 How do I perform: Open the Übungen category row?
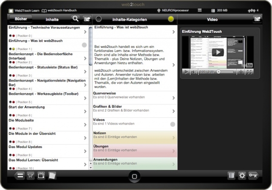coord(135,151)
